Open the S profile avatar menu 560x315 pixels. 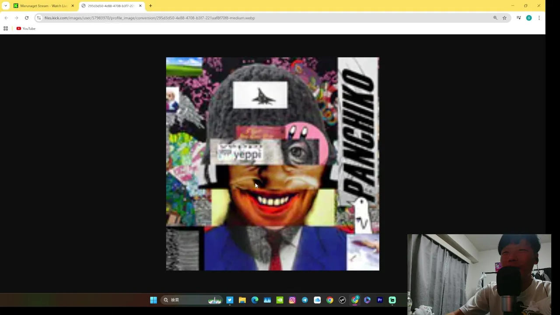[529, 18]
